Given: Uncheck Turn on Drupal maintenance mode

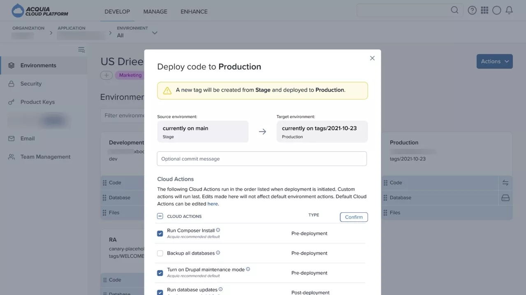Looking at the screenshot, I should click(x=160, y=273).
